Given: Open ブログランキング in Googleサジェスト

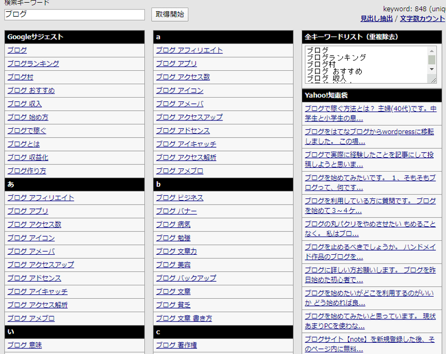Looking at the screenshot, I should coord(33,64).
